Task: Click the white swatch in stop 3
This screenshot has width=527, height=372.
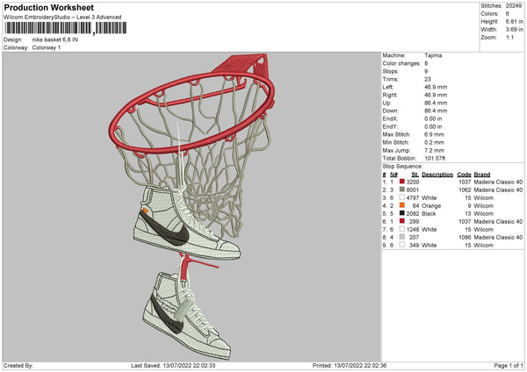Action: (x=402, y=197)
